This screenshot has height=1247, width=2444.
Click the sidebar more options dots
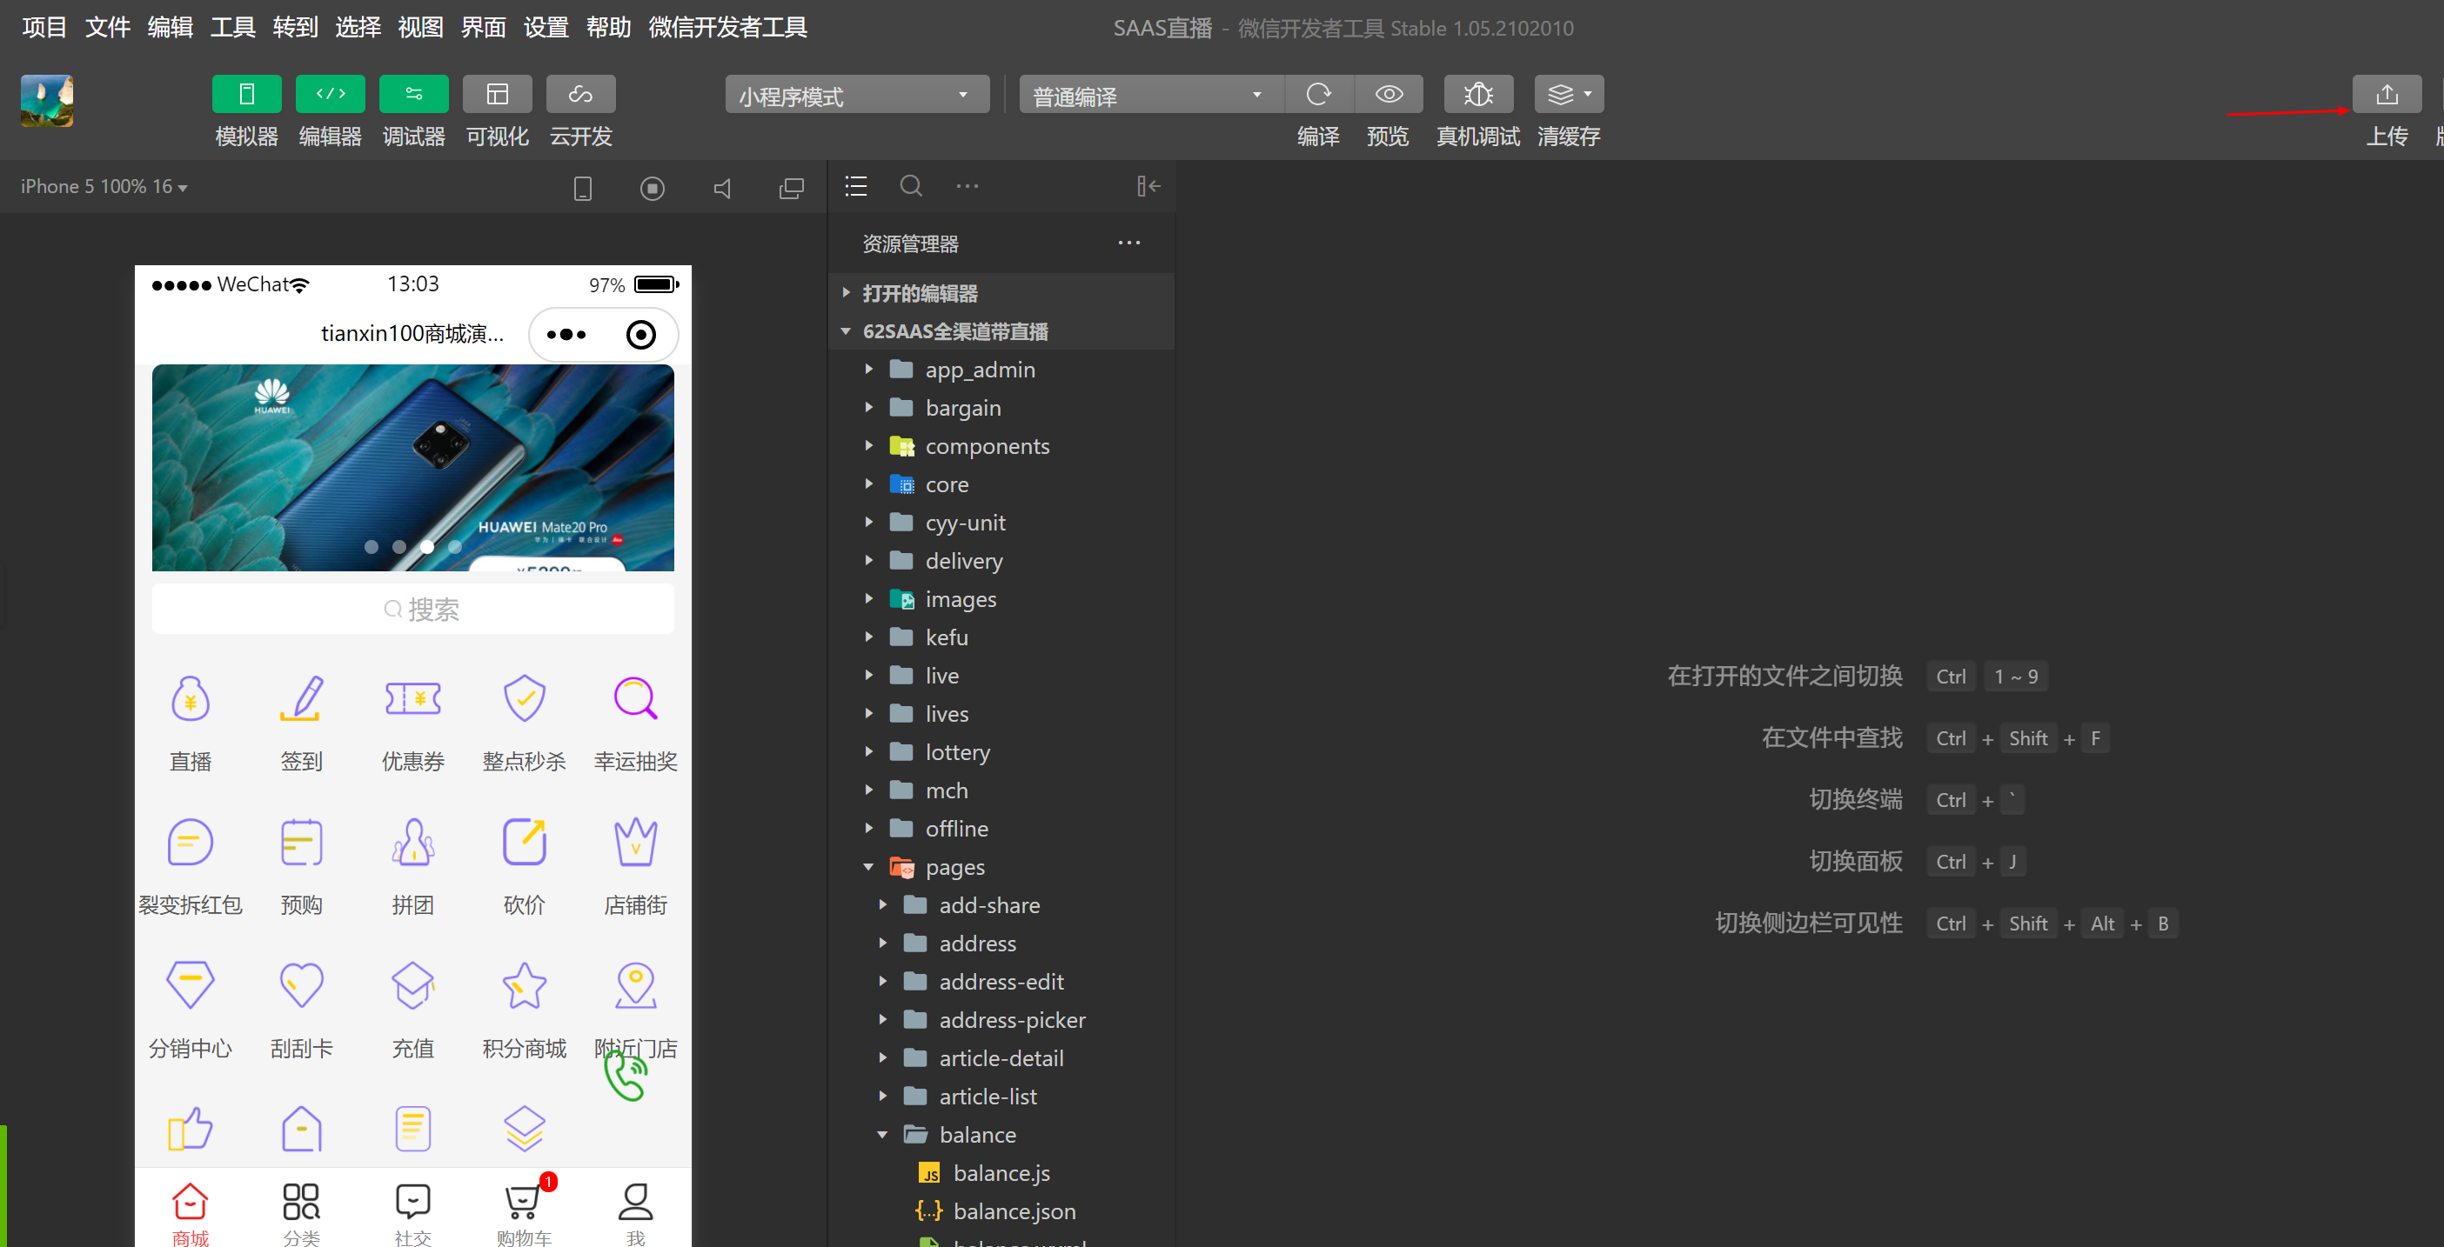pyautogui.click(x=968, y=186)
